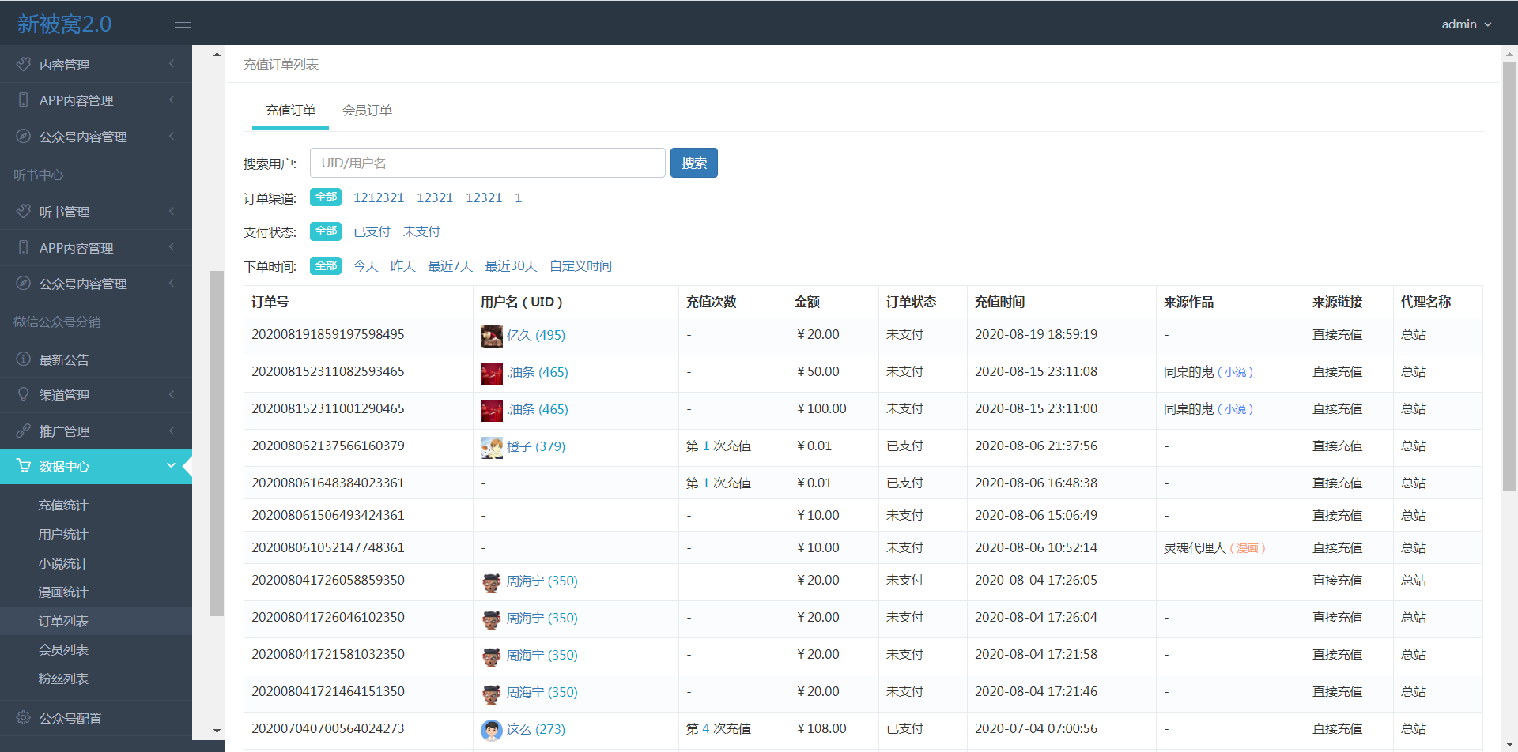Image resolution: width=1518 pixels, height=752 pixels.
Task: Click the sidebar vertical scrollbar thumb
Action: coord(217,442)
